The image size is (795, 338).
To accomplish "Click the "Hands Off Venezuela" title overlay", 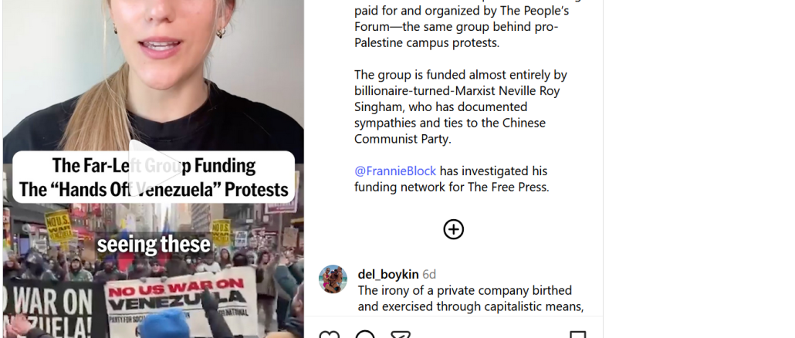I will [x=154, y=177].
